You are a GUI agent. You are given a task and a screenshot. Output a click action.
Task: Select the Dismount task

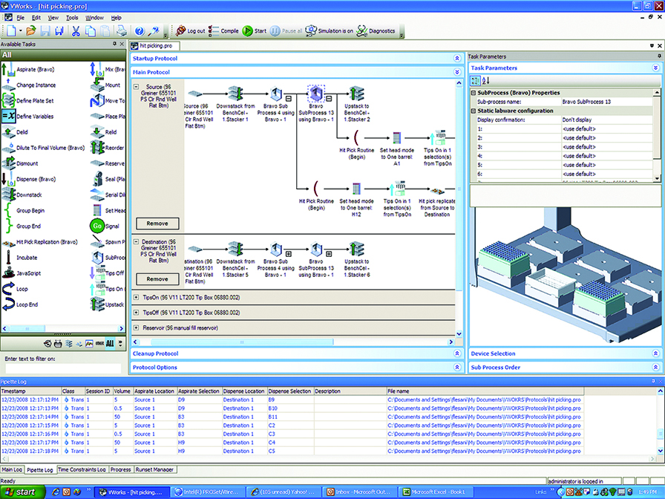20,163
